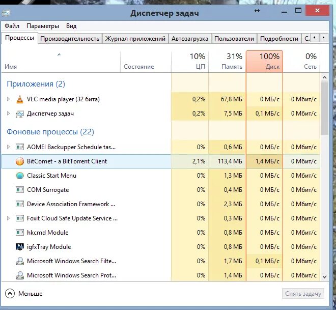Screen dimensions: 336x310
Task: Click the Диспетчер задач process icon
Action: tap(20, 114)
